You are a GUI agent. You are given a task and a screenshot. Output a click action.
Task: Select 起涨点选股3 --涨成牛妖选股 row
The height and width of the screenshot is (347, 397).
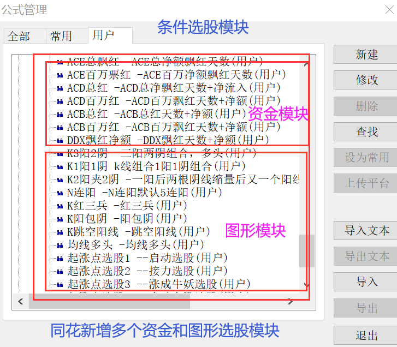pos(159,285)
